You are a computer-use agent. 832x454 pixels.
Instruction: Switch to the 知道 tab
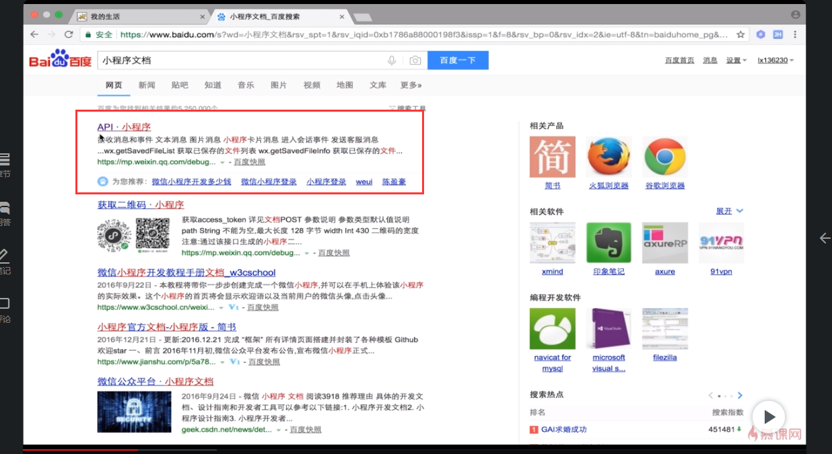[x=213, y=85]
